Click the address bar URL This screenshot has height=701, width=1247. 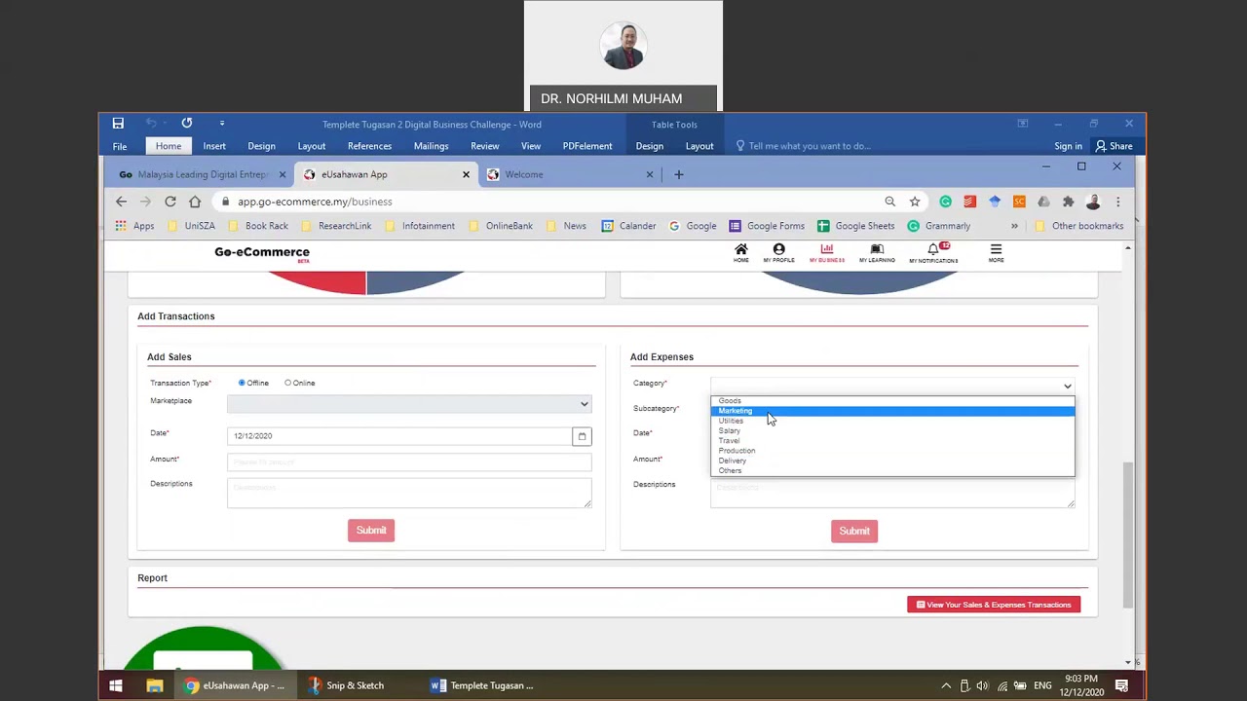tap(315, 202)
